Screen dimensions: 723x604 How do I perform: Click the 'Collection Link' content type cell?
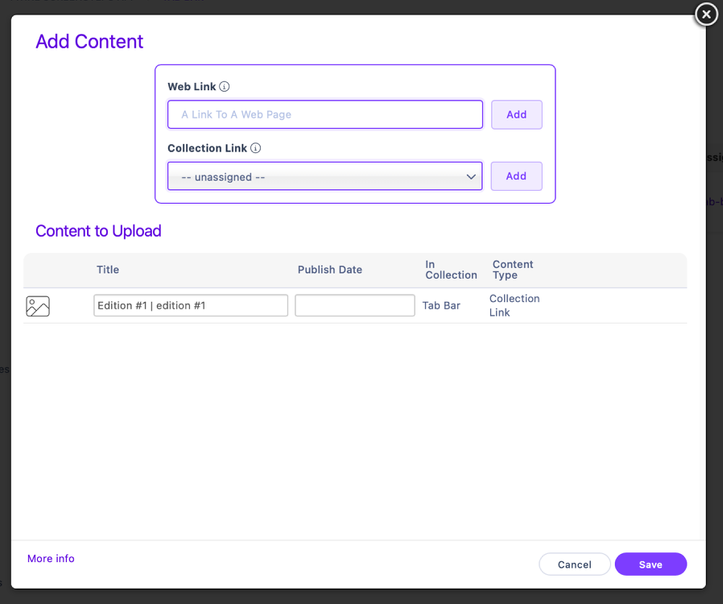click(514, 305)
